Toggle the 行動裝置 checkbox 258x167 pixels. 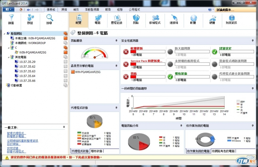pos(65,85)
